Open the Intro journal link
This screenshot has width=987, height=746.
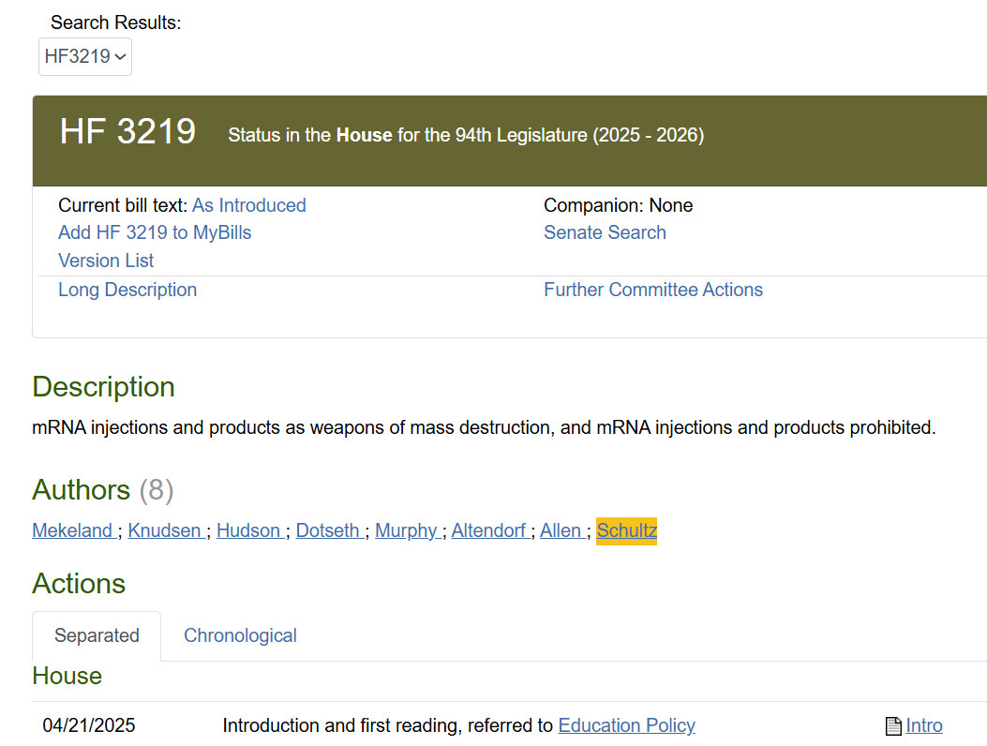pos(923,725)
